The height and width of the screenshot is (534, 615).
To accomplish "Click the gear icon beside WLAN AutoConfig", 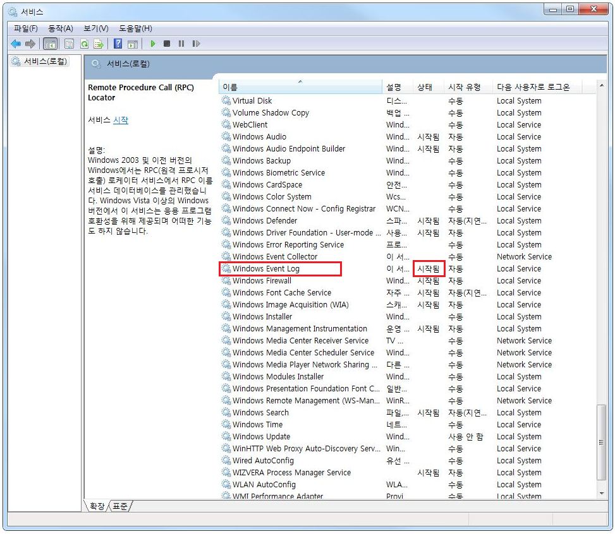I will (226, 484).
